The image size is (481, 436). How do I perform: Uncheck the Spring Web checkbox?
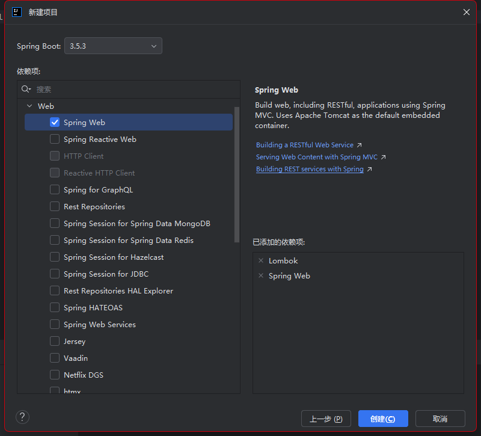[55, 122]
